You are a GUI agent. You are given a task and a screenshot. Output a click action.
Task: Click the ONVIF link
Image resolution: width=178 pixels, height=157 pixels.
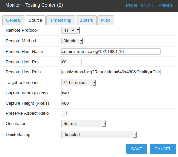coord(148,5)
